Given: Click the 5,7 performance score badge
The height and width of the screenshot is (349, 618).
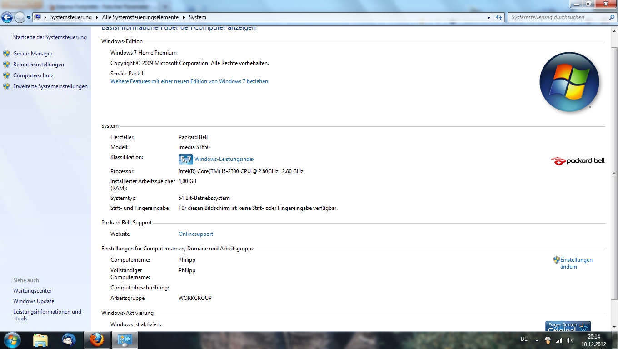Looking at the screenshot, I should click(186, 159).
